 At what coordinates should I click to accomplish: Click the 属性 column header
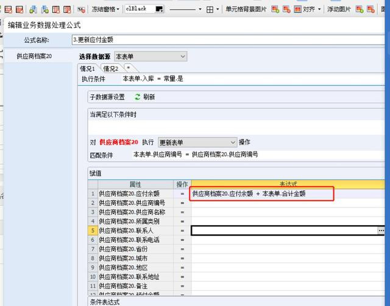click(x=135, y=184)
